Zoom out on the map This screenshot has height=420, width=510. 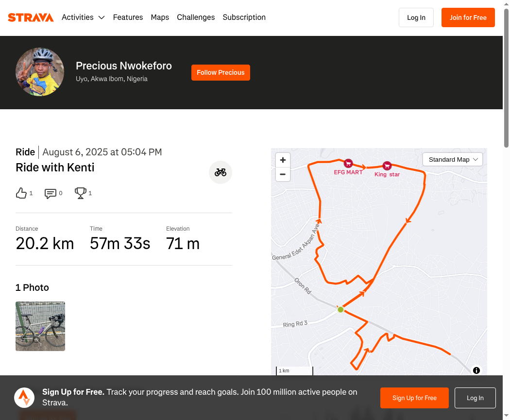point(283,175)
